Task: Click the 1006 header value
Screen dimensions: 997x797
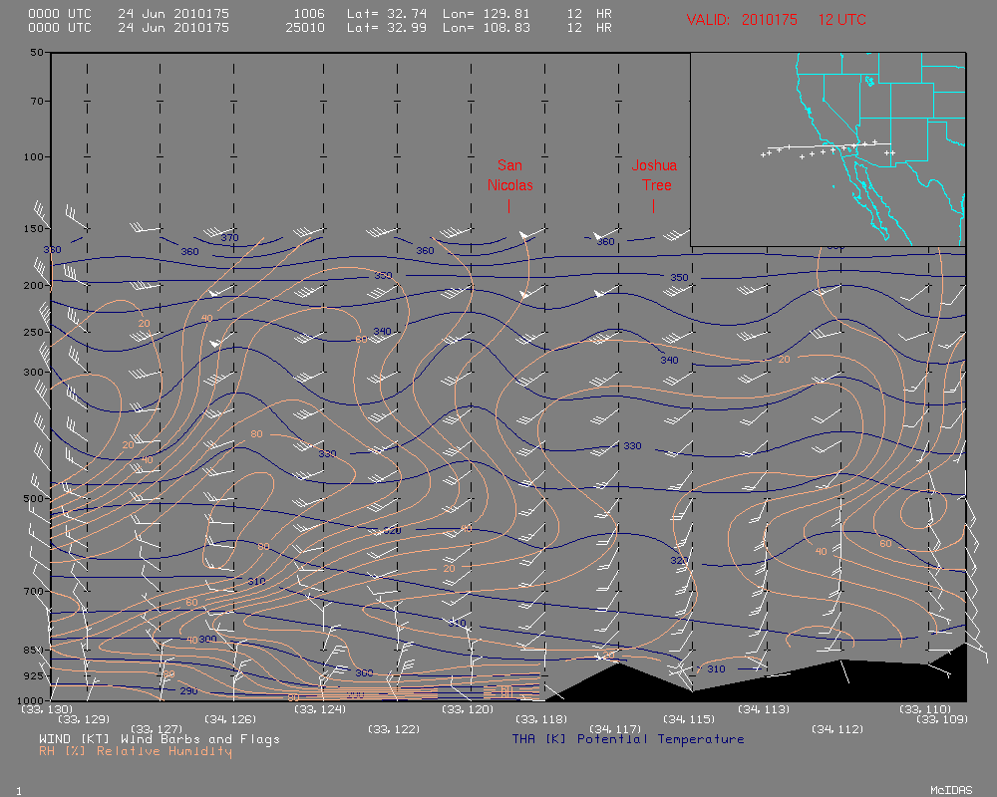Action: pyautogui.click(x=309, y=13)
